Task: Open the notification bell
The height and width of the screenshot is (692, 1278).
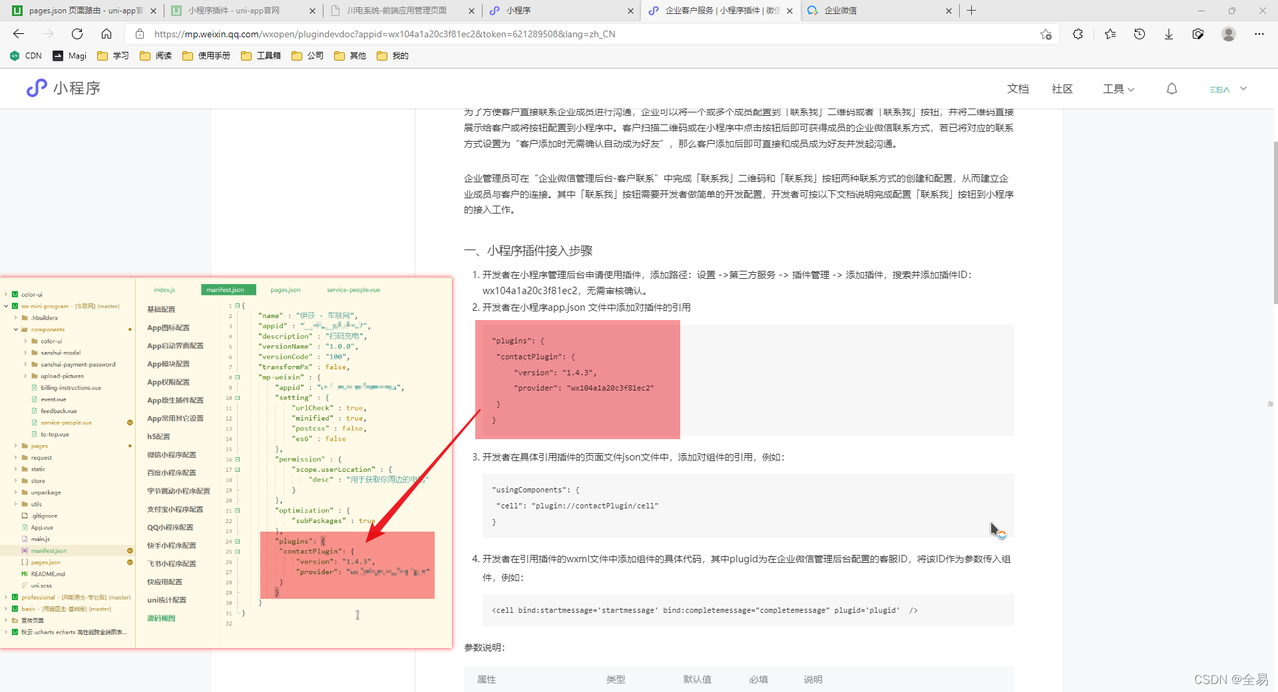Action: click(x=1172, y=89)
